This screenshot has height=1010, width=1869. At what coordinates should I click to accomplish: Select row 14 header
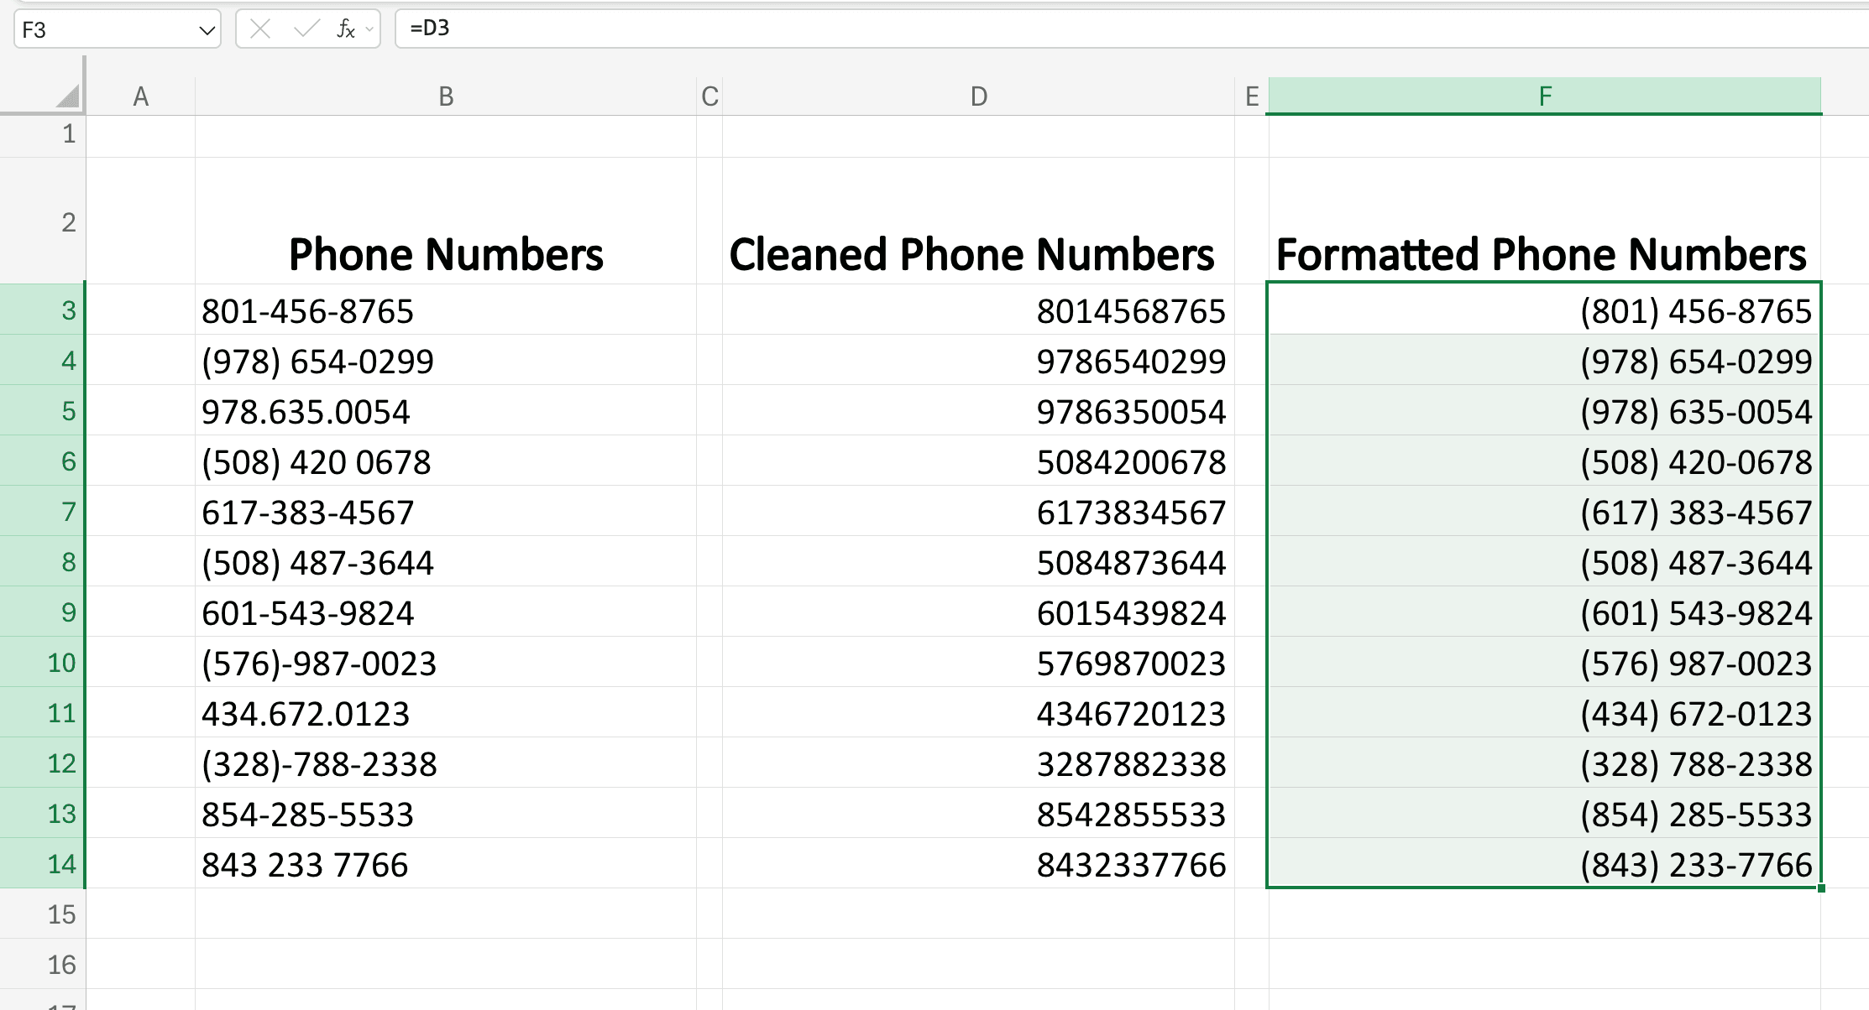point(44,864)
